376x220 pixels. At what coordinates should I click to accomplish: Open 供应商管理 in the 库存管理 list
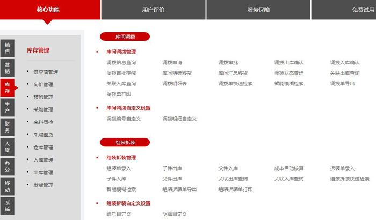[45, 72]
